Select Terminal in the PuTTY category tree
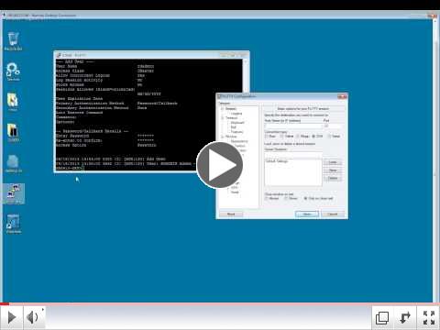The image size is (440, 330). (x=232, y=118)
